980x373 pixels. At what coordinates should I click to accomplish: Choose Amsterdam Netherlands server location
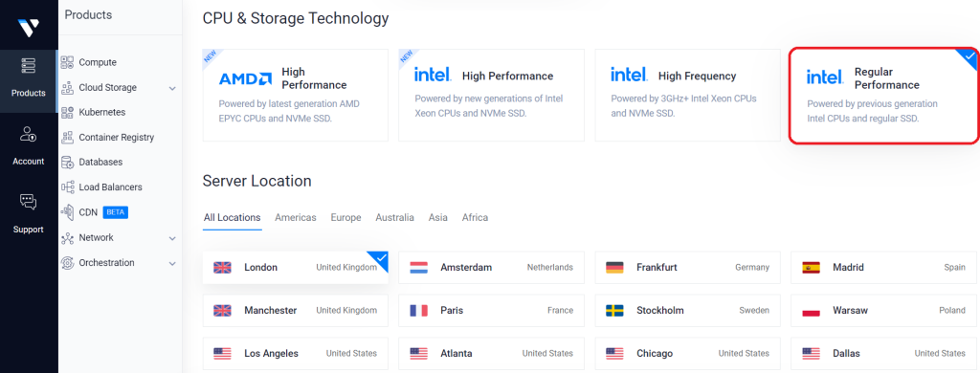[x=491, y=268]
